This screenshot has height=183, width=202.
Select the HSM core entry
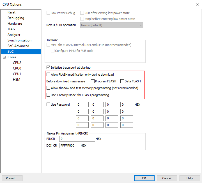click(x=17, y=80)
